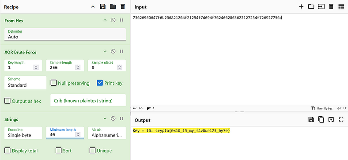The height and width of the screenshot is (160, 348).
Task: Open a folder as input
Action: pos(311,7)
